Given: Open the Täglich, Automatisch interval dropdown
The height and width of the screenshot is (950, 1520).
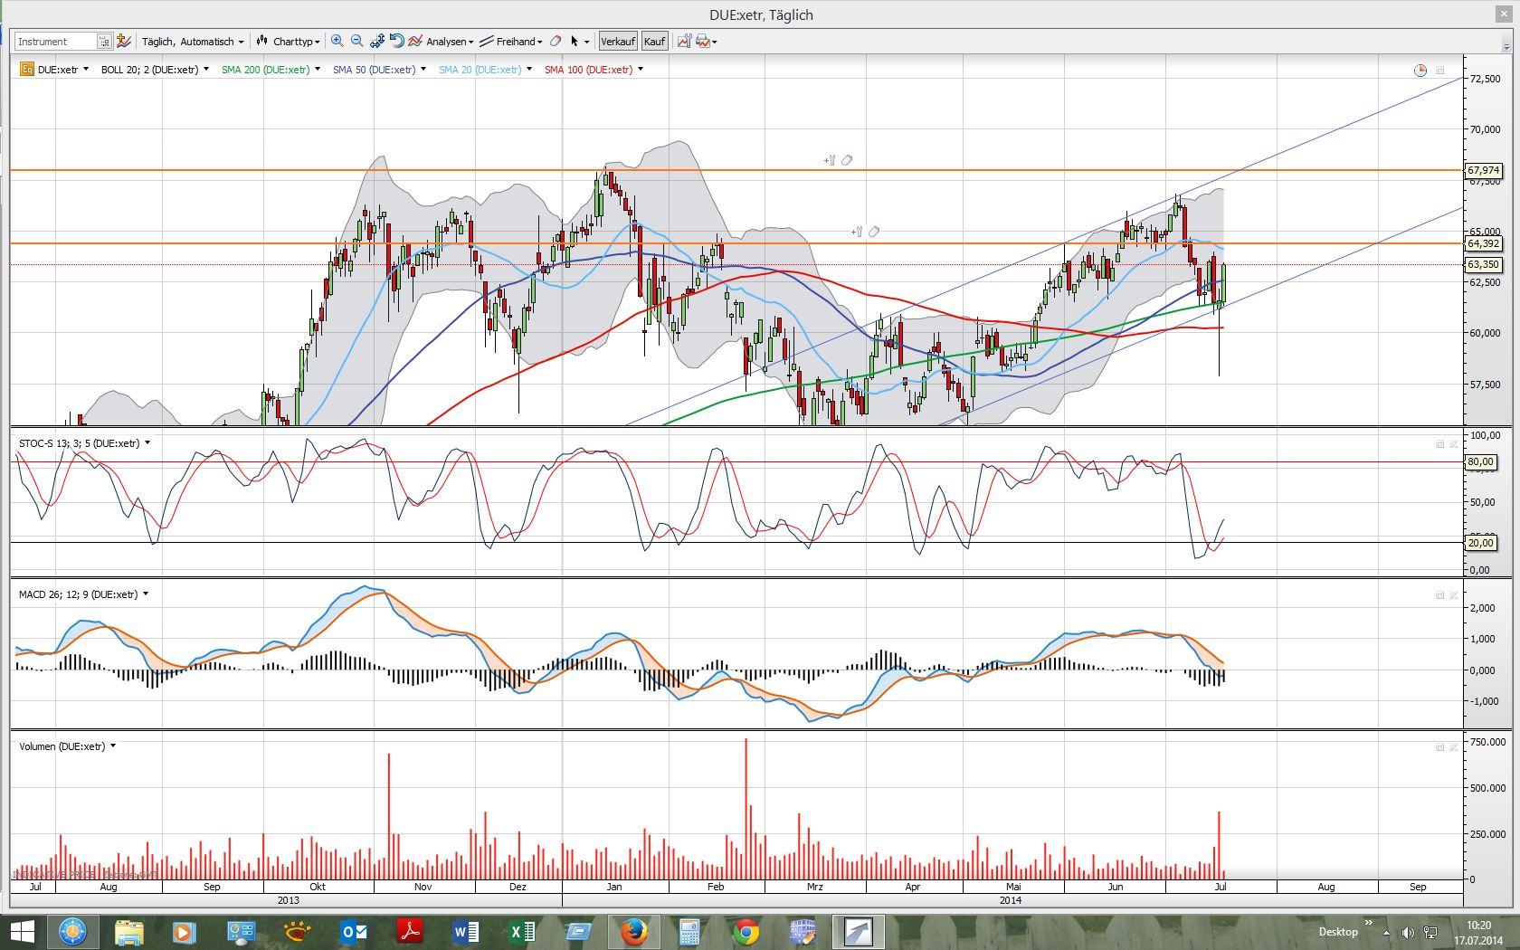Looking at the screenshot, I should pos(193,42).
